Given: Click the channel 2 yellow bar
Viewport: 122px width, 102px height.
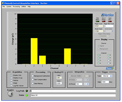Looking at the screenshot, I should 34,51.
